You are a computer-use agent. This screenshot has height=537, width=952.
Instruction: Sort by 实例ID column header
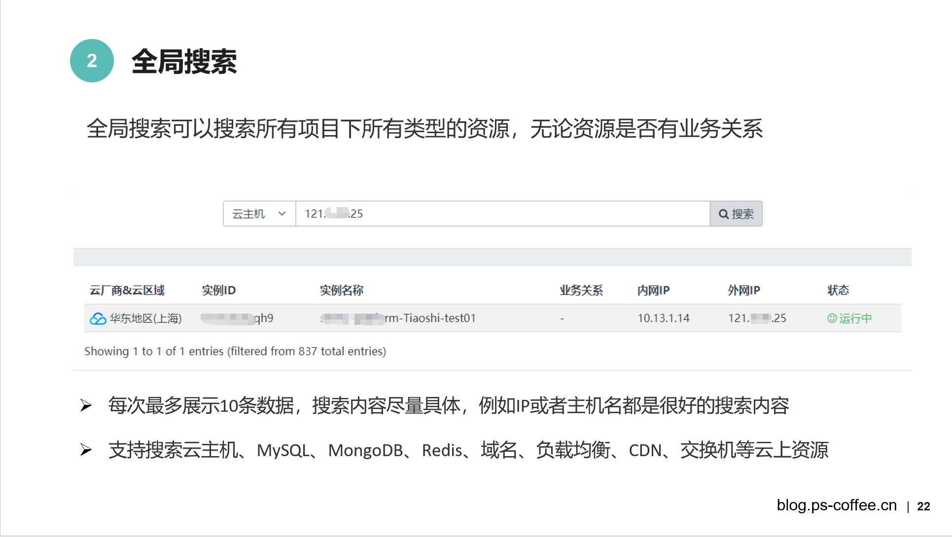pos(219,290)
